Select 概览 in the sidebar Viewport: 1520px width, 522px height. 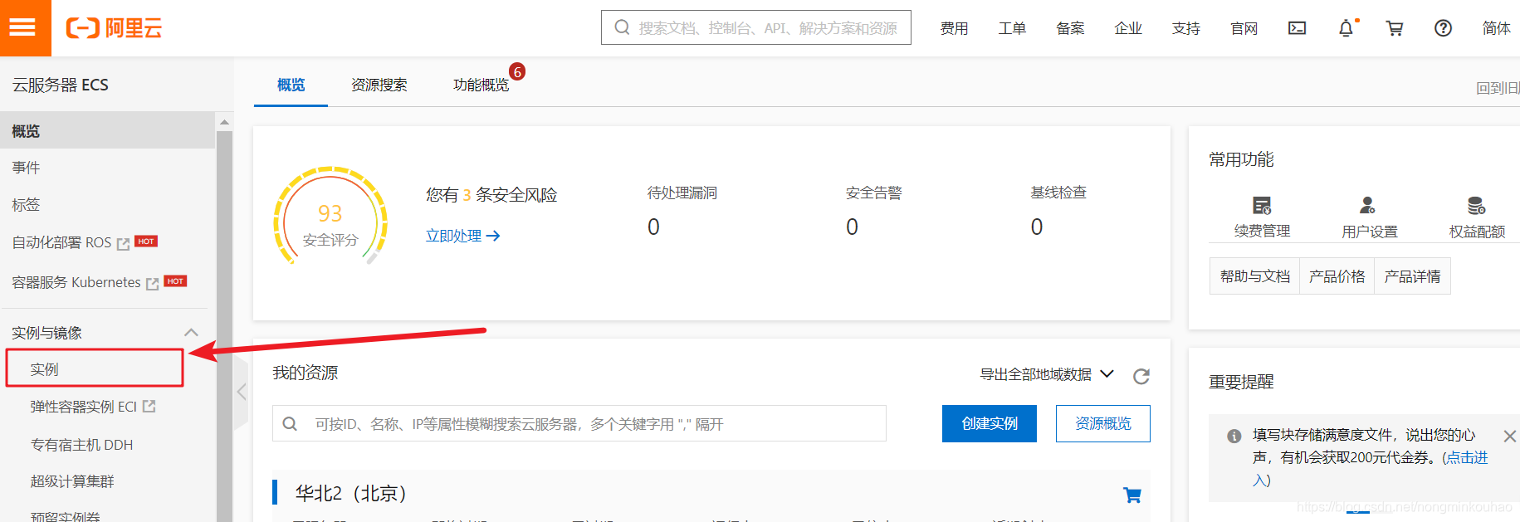(108, 130)
